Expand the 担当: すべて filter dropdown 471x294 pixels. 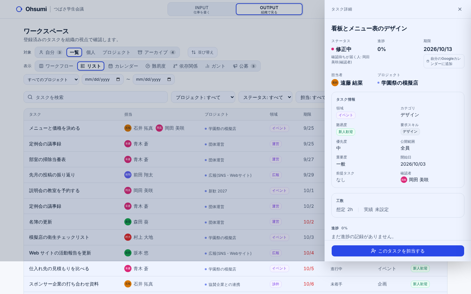[310, 97]
